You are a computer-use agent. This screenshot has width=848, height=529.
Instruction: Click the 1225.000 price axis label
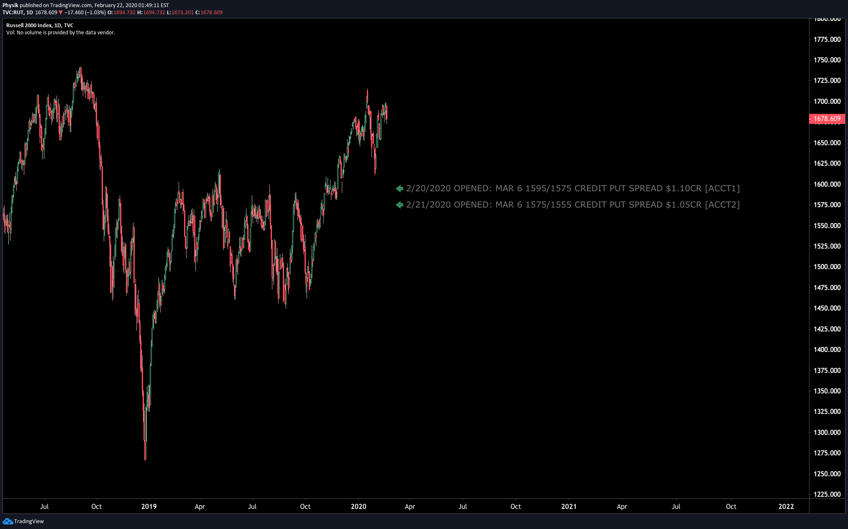pyautogui.click(x=827, y=494)
